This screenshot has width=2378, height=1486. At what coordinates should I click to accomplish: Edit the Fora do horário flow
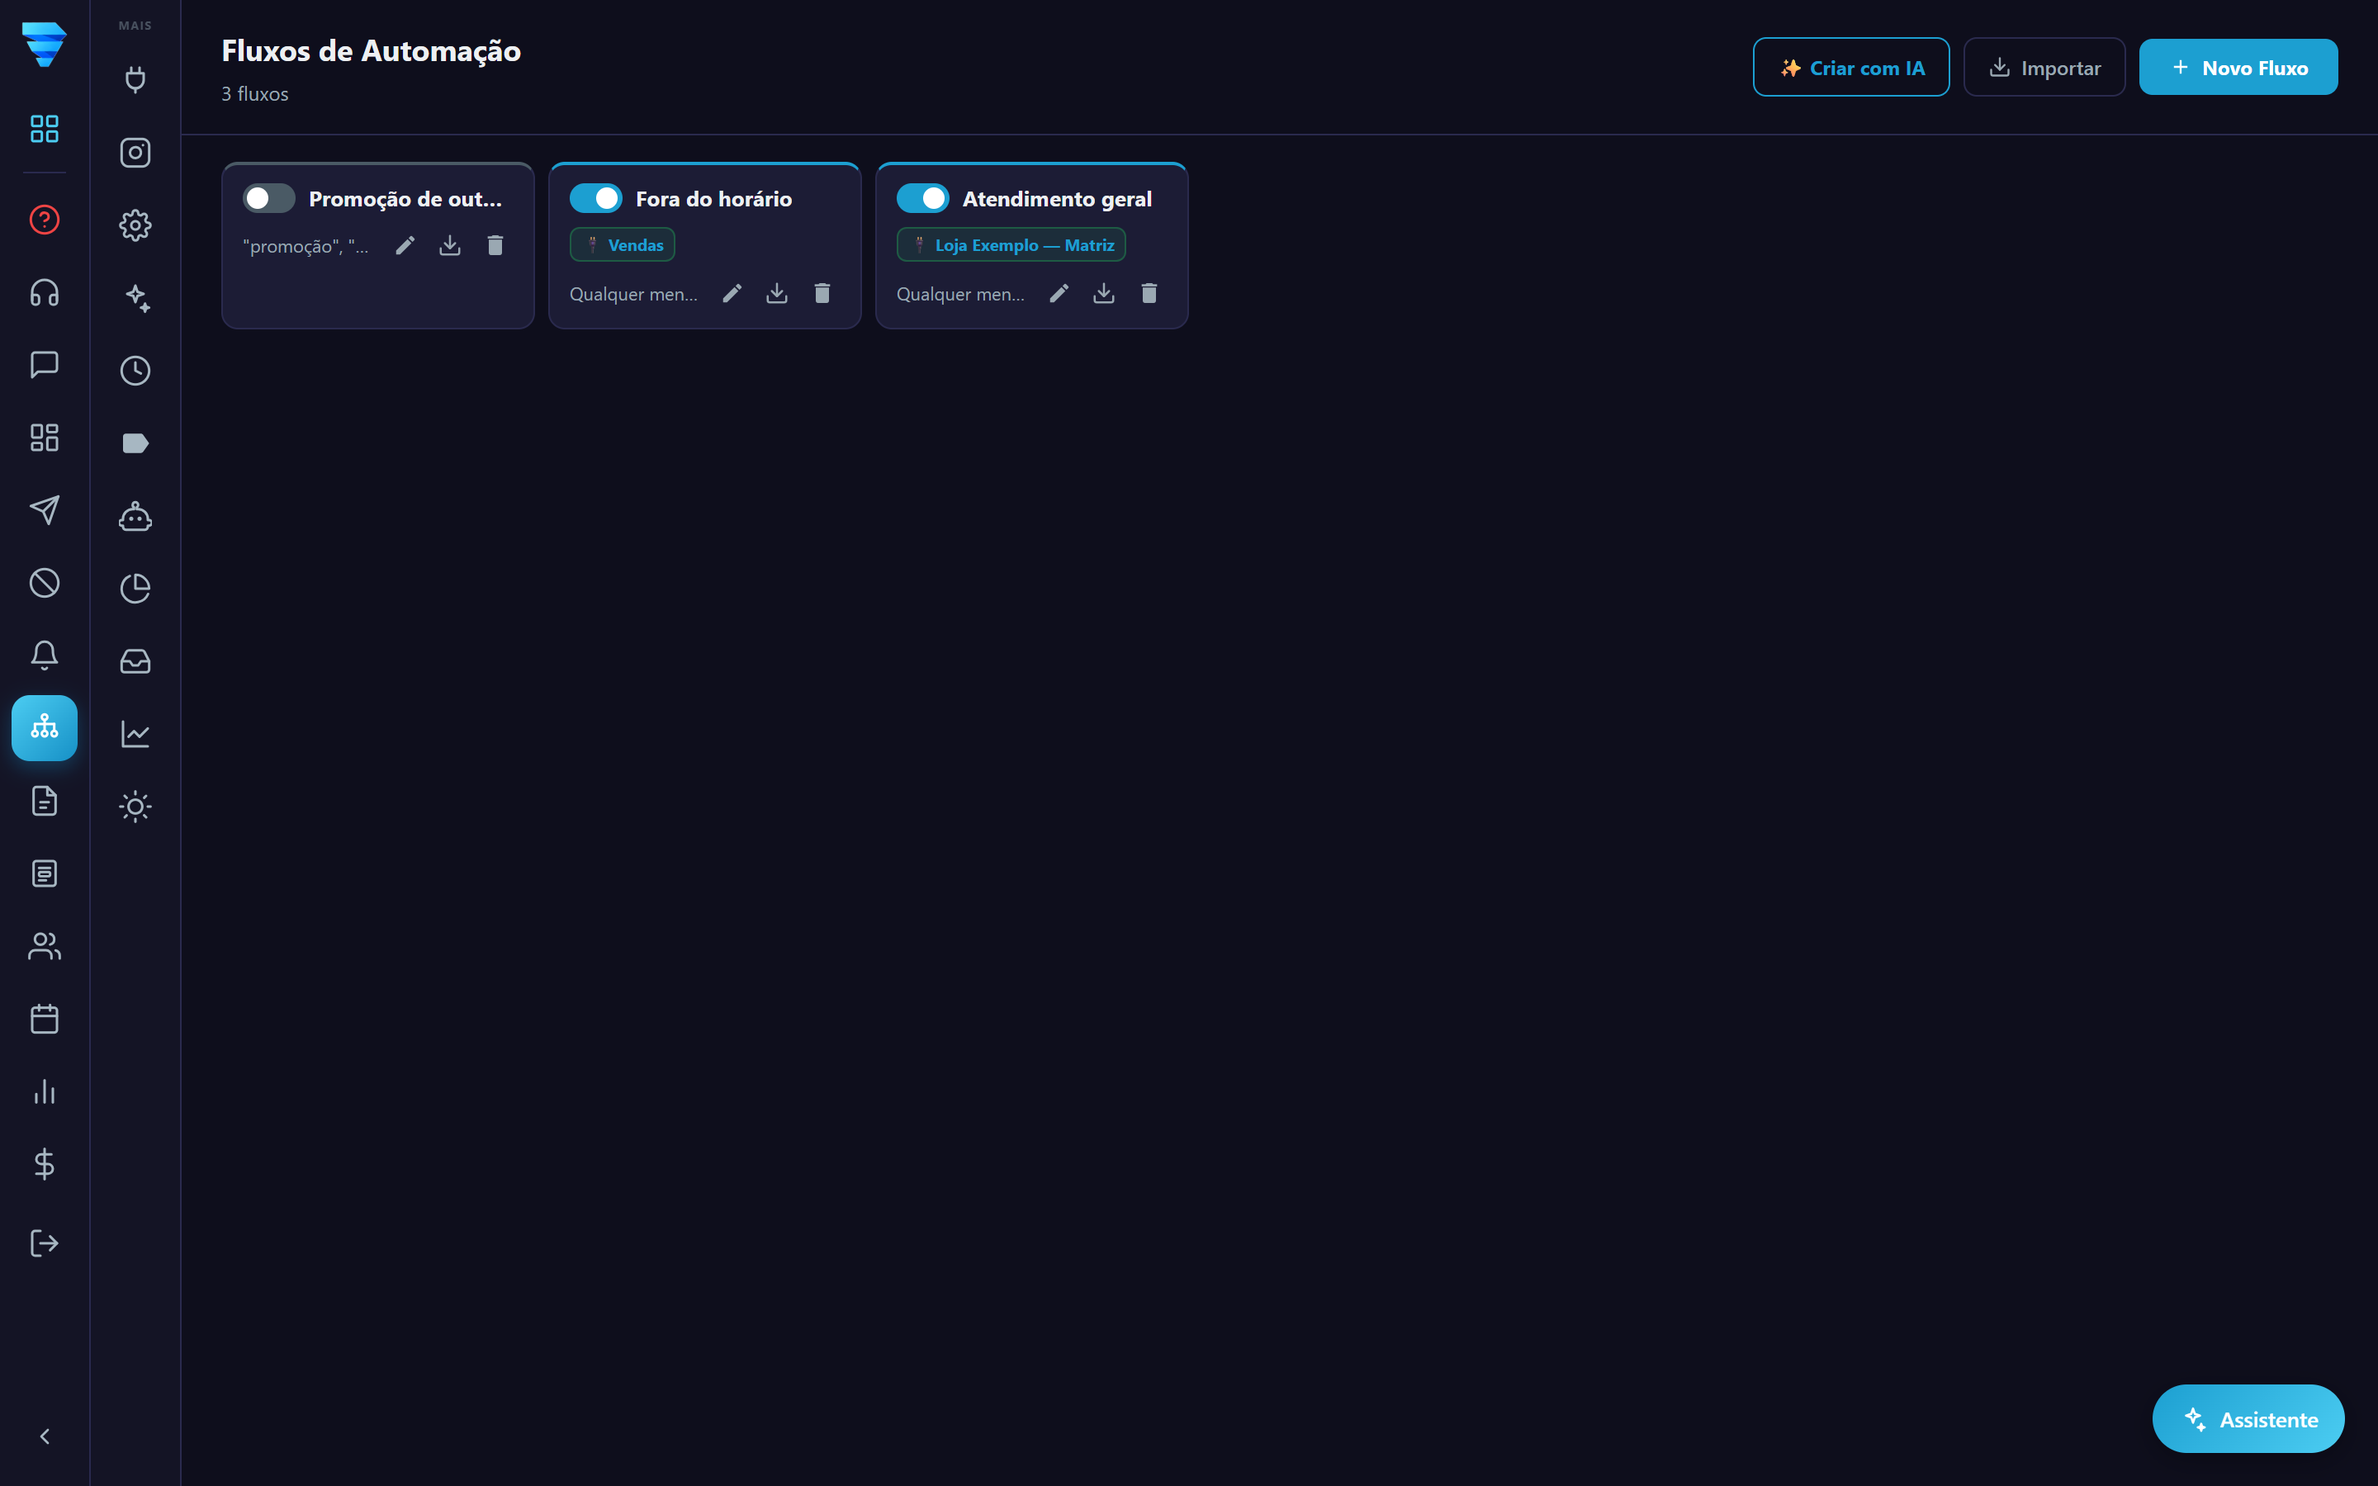(x=732, y=294)
